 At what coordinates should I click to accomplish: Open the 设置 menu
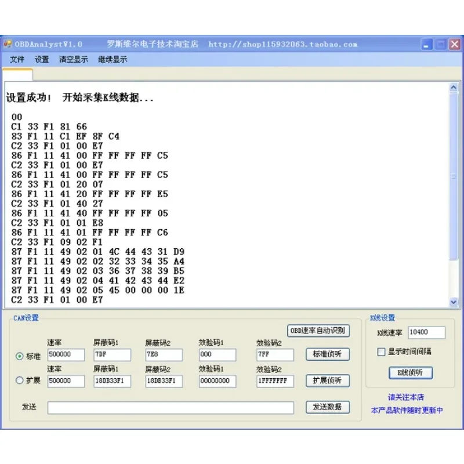[42, 59]
